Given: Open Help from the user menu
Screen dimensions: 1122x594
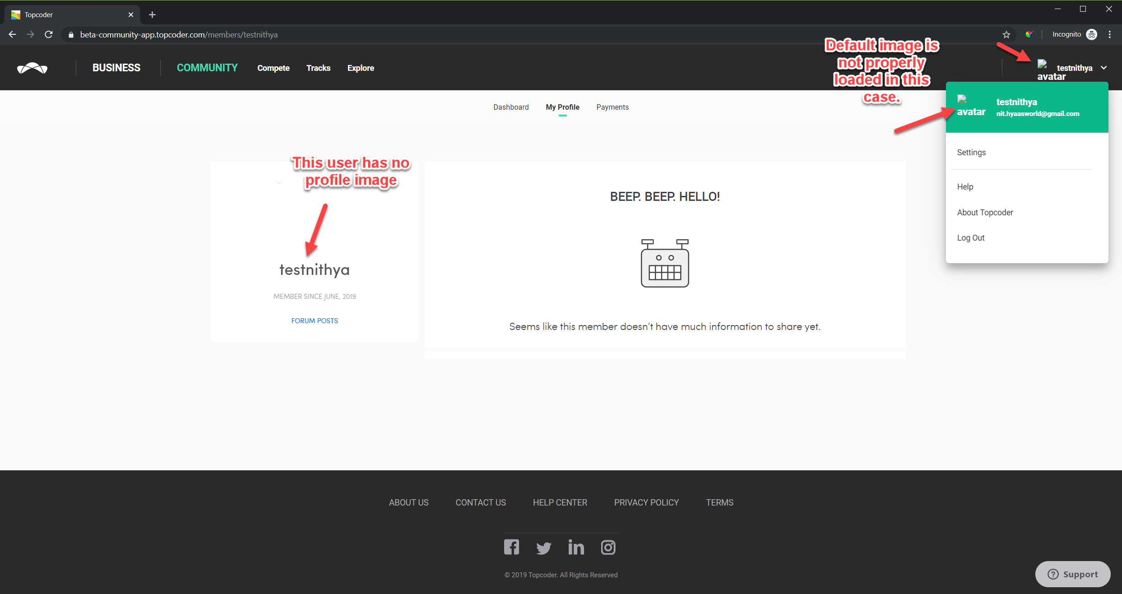Looking at the screenshot, I should click(x=965, y=187).
